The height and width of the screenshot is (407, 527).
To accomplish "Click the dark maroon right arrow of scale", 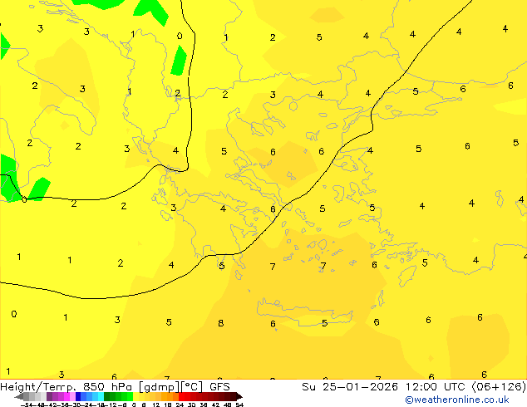I will click(239, 396).
